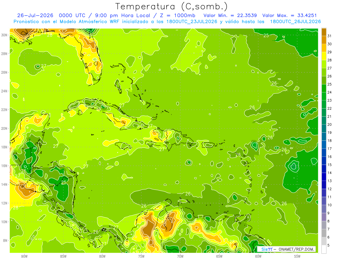The image size is (337, 260).
Task: Click the map title 'Temperatura (C,somb.)'
Action: tap(171, 6)
